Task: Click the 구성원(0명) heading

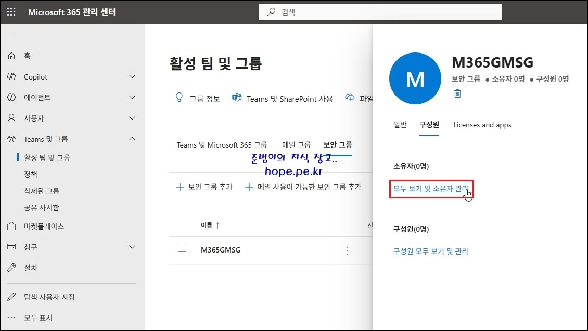Action: pos(411,229)
